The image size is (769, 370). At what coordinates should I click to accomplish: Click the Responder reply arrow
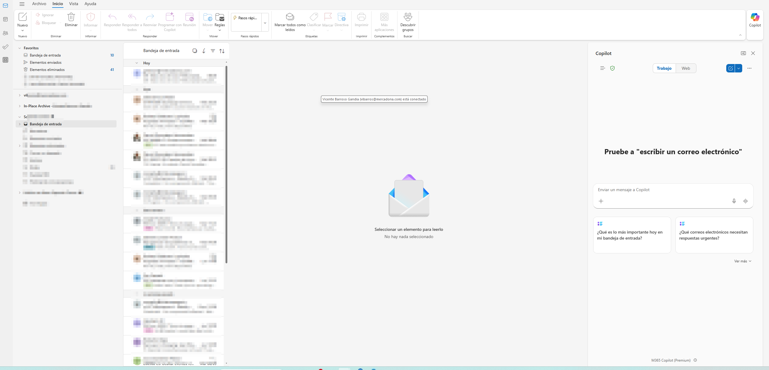[x=112, y=20]
